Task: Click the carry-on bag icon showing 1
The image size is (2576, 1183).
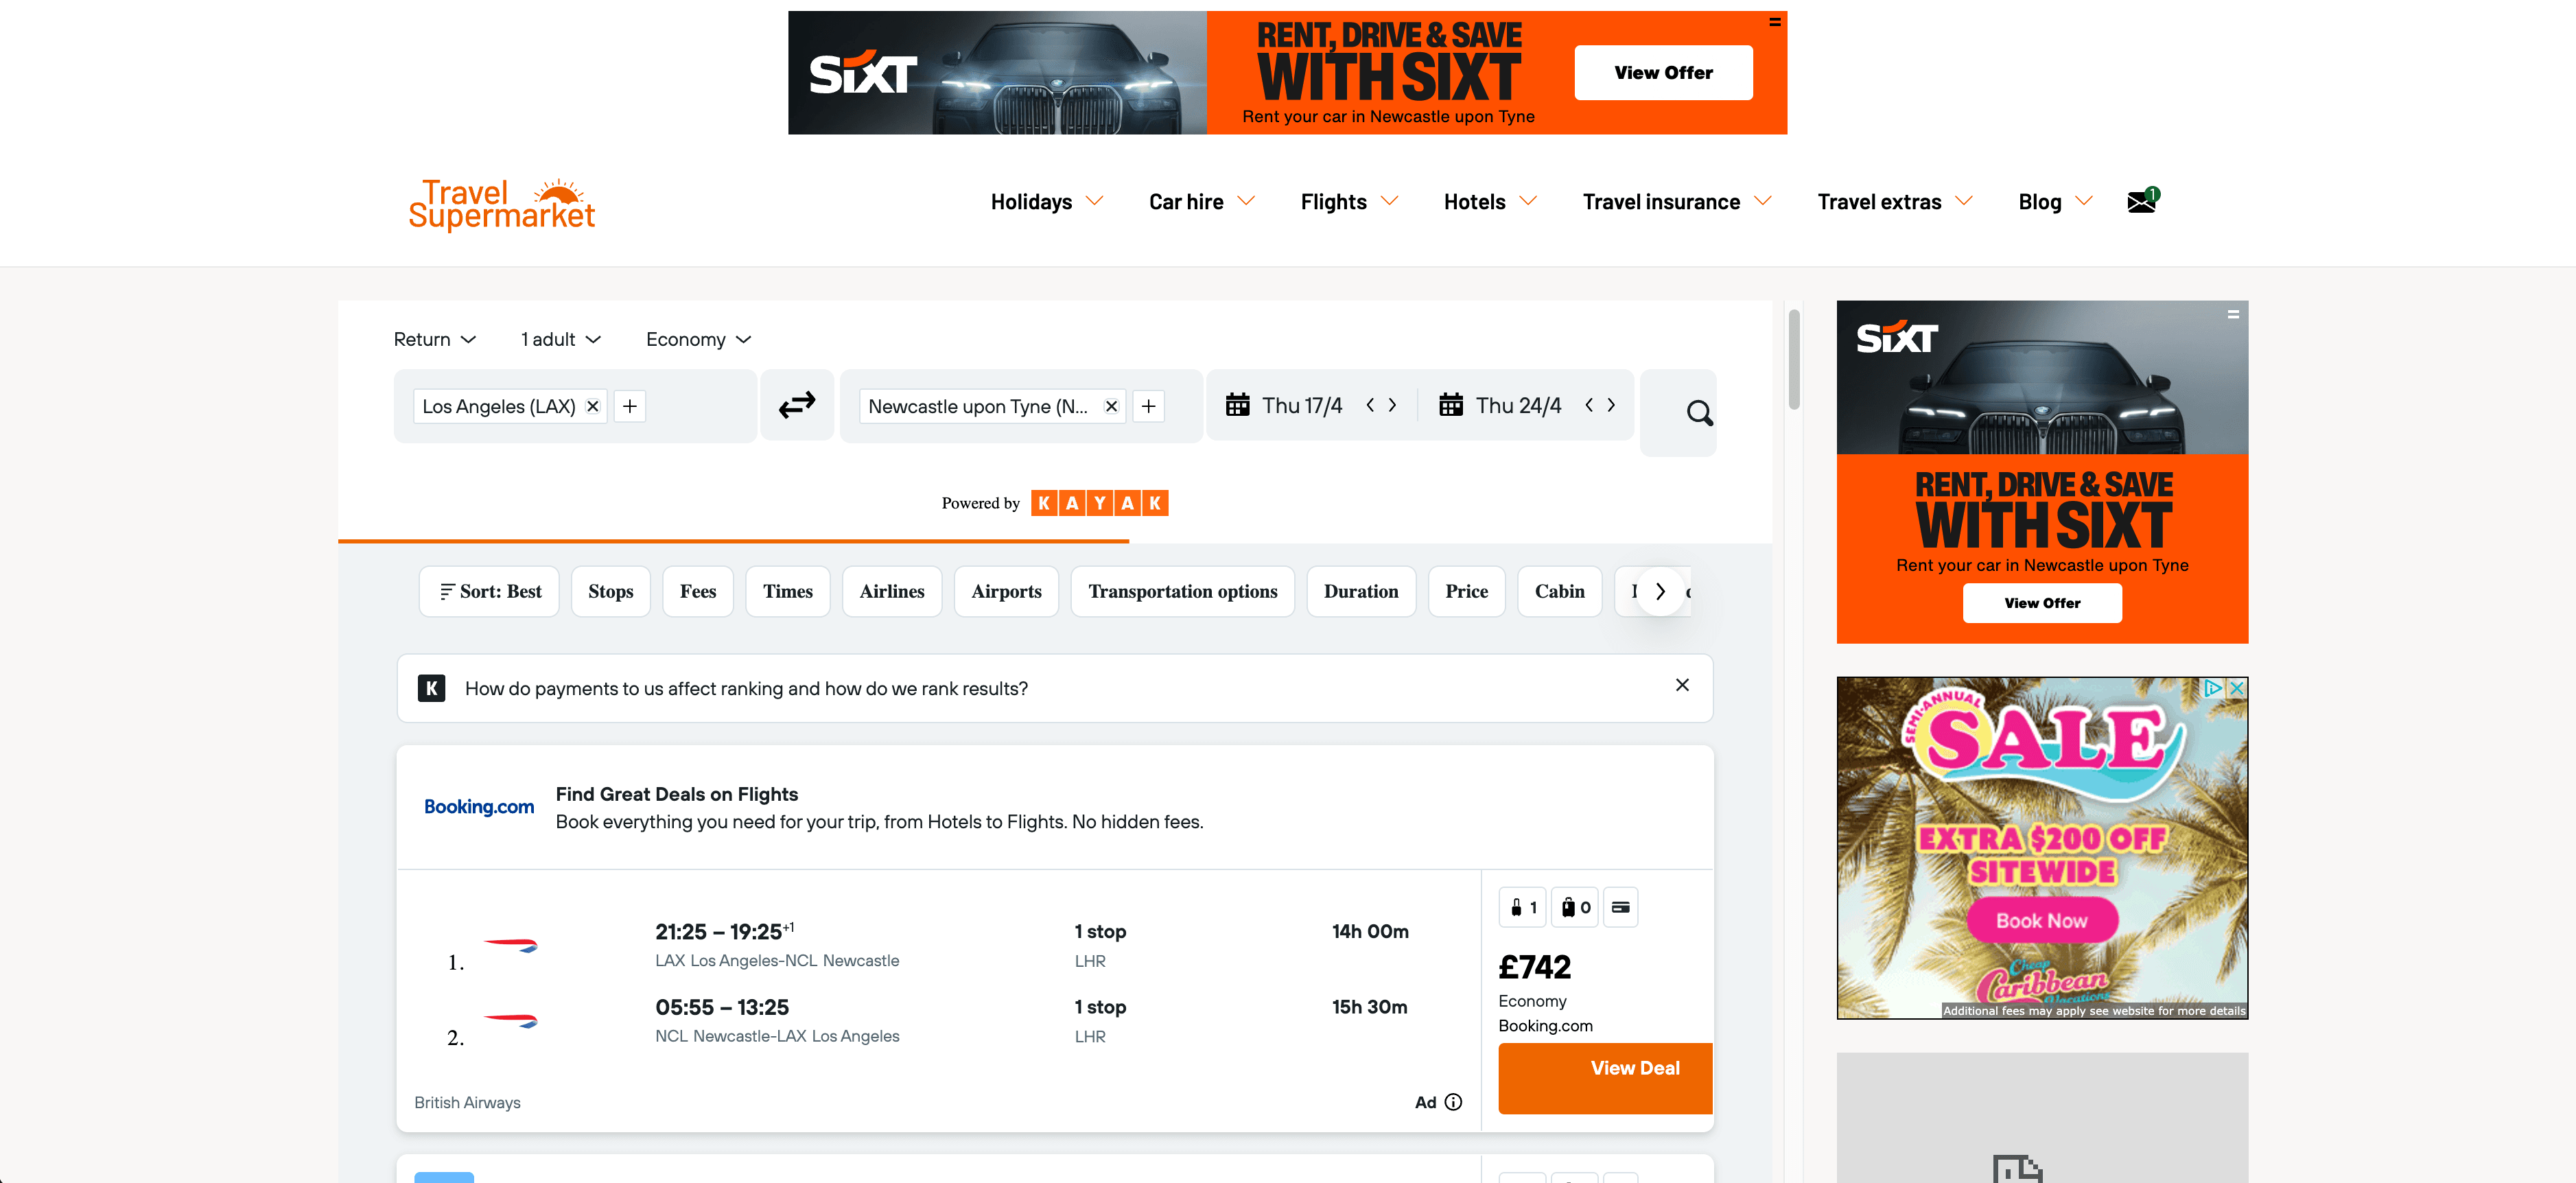Action: tap(1522, 907)
